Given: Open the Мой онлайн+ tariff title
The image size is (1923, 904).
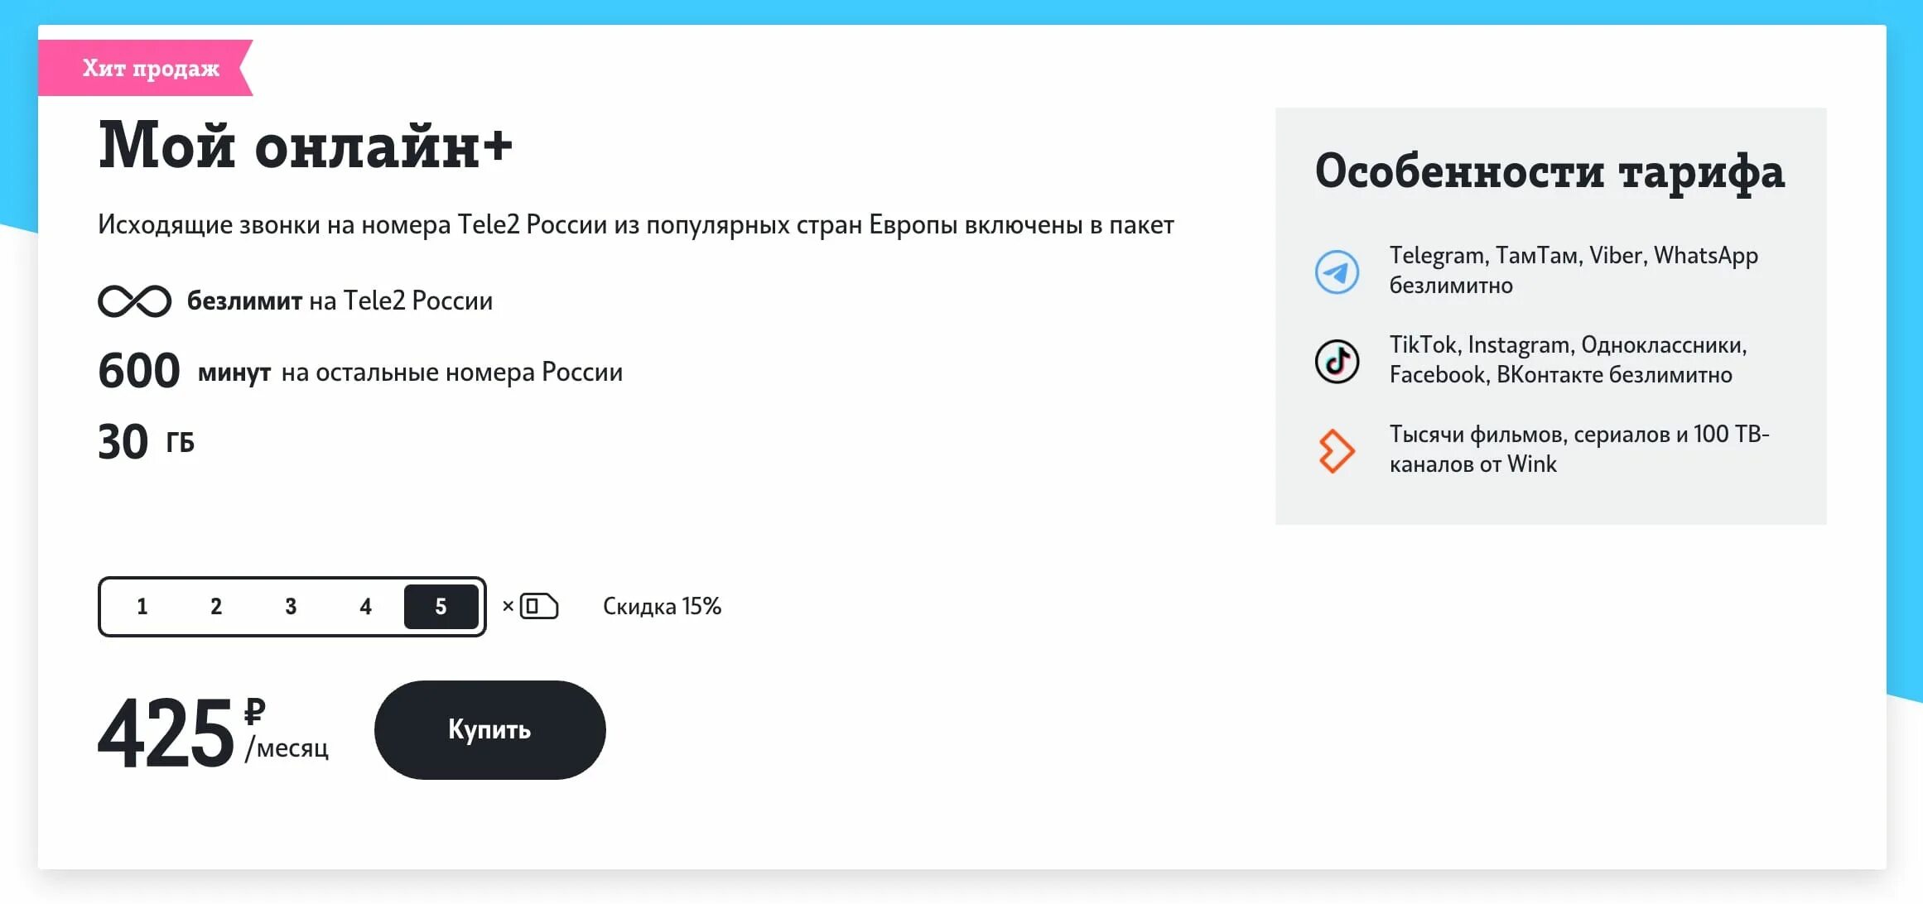Looking at the screenshot, I should tap(306, 146).
